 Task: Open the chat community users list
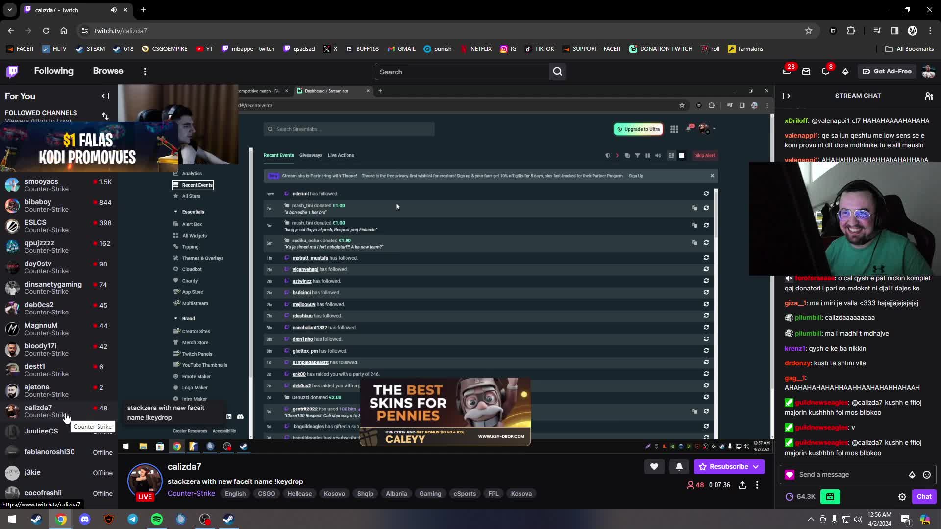929,96
